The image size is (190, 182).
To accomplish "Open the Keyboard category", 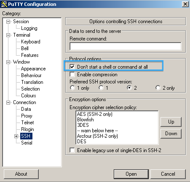I will (x=31, y=42).
